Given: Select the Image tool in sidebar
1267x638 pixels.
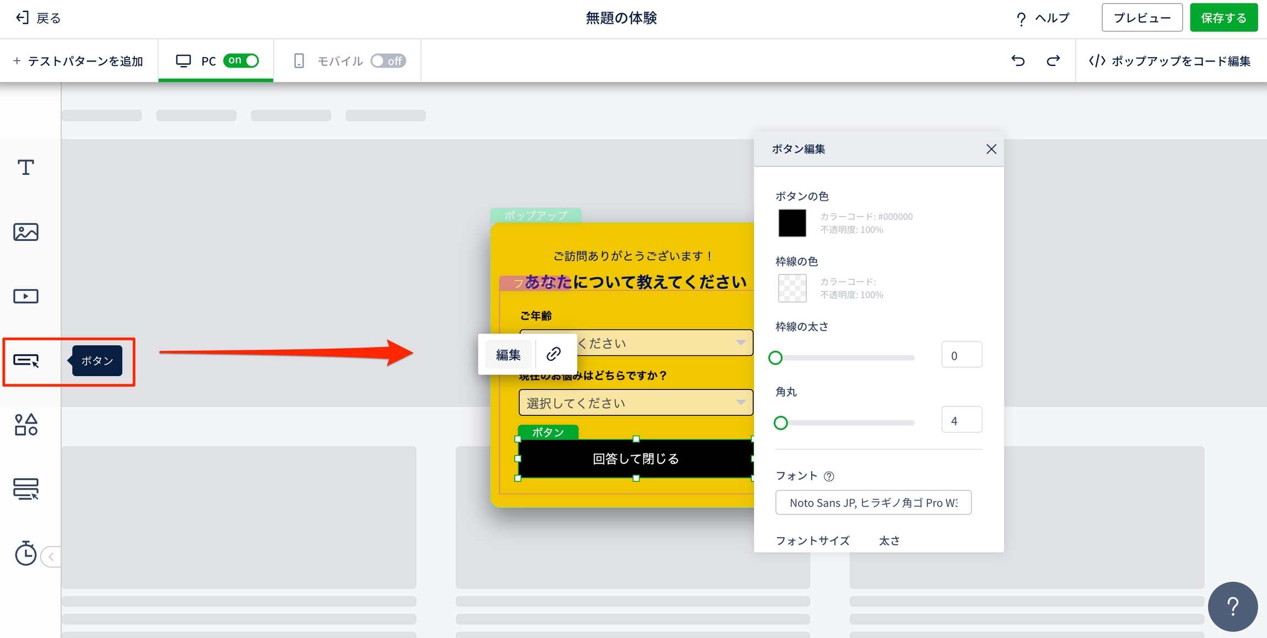Looking at the screenshot, I should tap(26, 232).
